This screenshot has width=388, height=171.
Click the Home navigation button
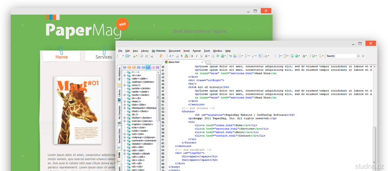pos(61,57)
